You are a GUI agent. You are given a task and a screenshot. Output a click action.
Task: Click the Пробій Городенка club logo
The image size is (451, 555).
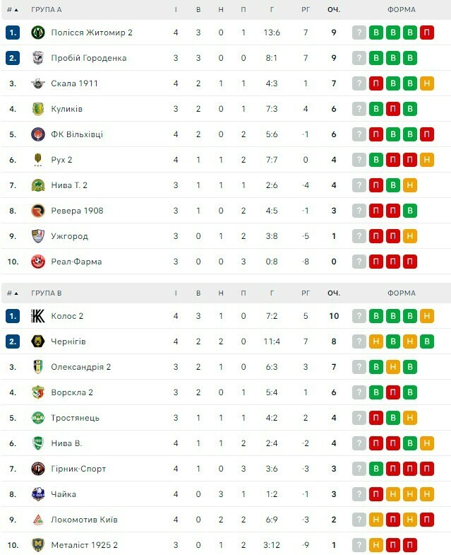pos(38,58)
